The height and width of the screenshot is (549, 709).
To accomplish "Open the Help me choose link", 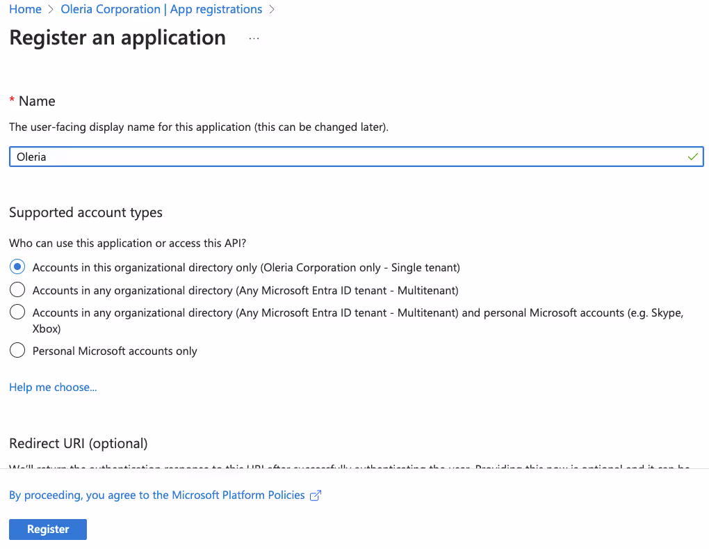I will [53, 388].
